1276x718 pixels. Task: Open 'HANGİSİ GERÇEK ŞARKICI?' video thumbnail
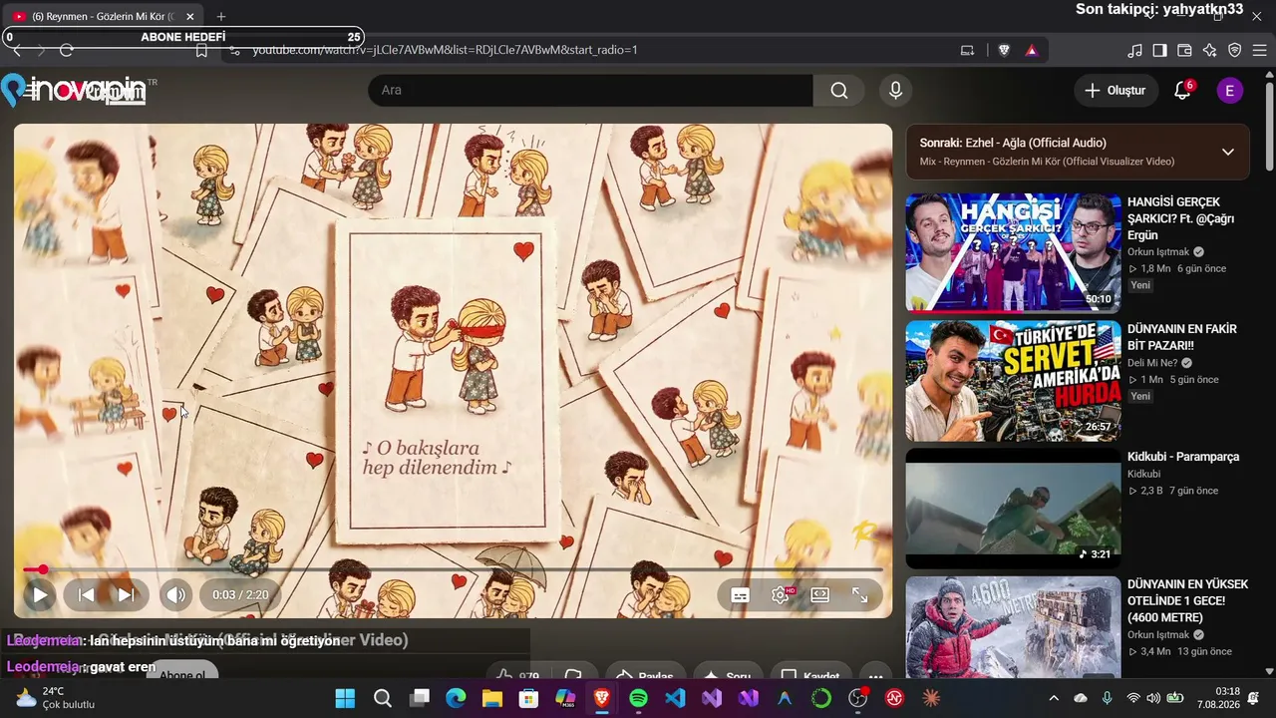pos(1013,253)
